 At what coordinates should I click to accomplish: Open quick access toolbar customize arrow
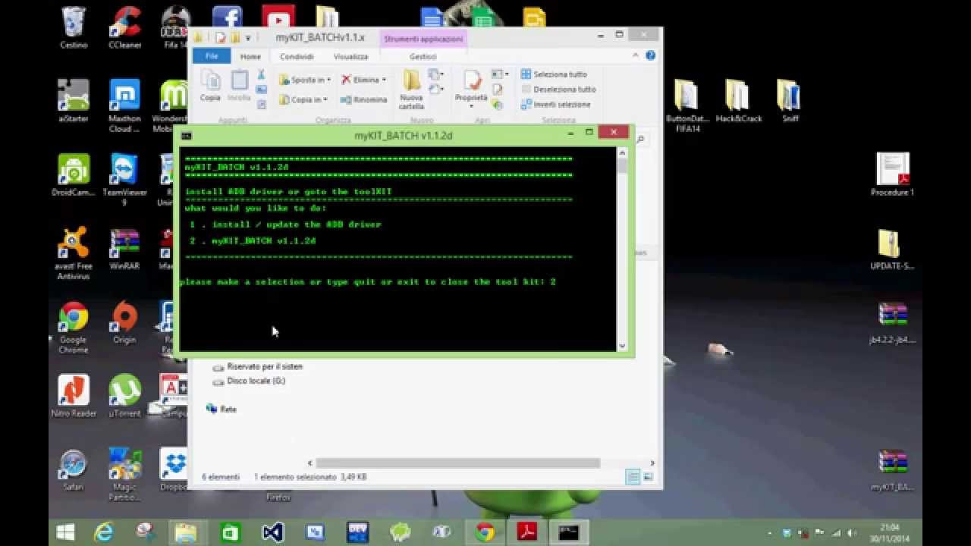tap(248, 38)
